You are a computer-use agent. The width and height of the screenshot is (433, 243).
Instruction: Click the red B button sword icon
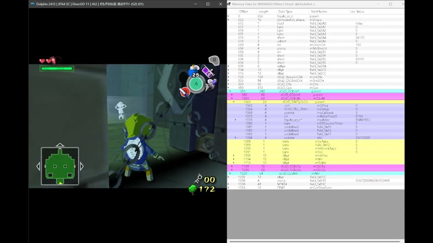point(184,91)
